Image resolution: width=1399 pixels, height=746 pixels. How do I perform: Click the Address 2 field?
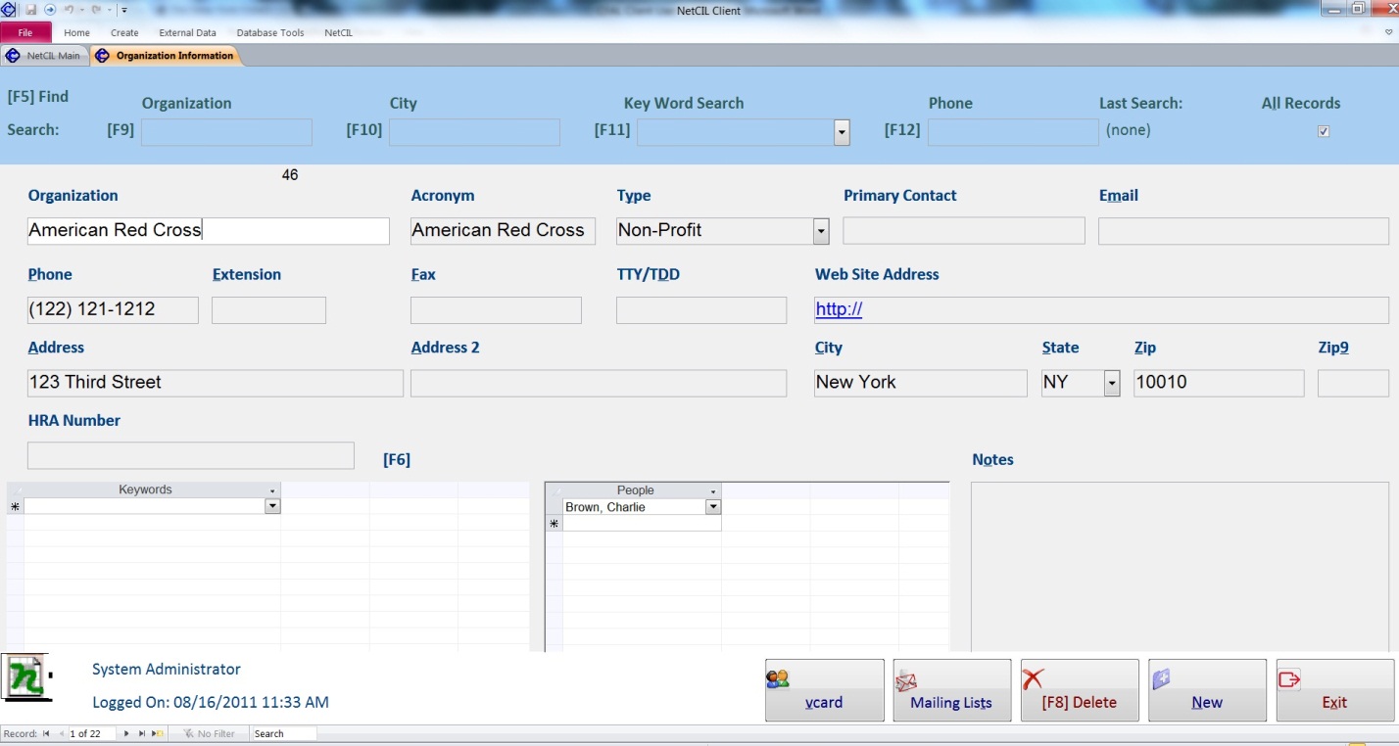599,383
